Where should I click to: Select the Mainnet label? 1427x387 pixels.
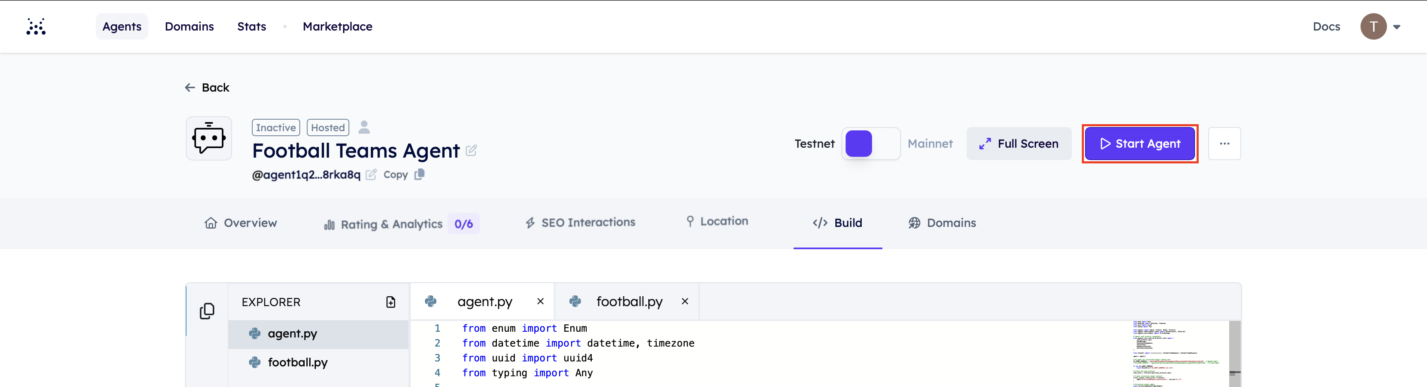pyautogui.click(x=930, y=144)
